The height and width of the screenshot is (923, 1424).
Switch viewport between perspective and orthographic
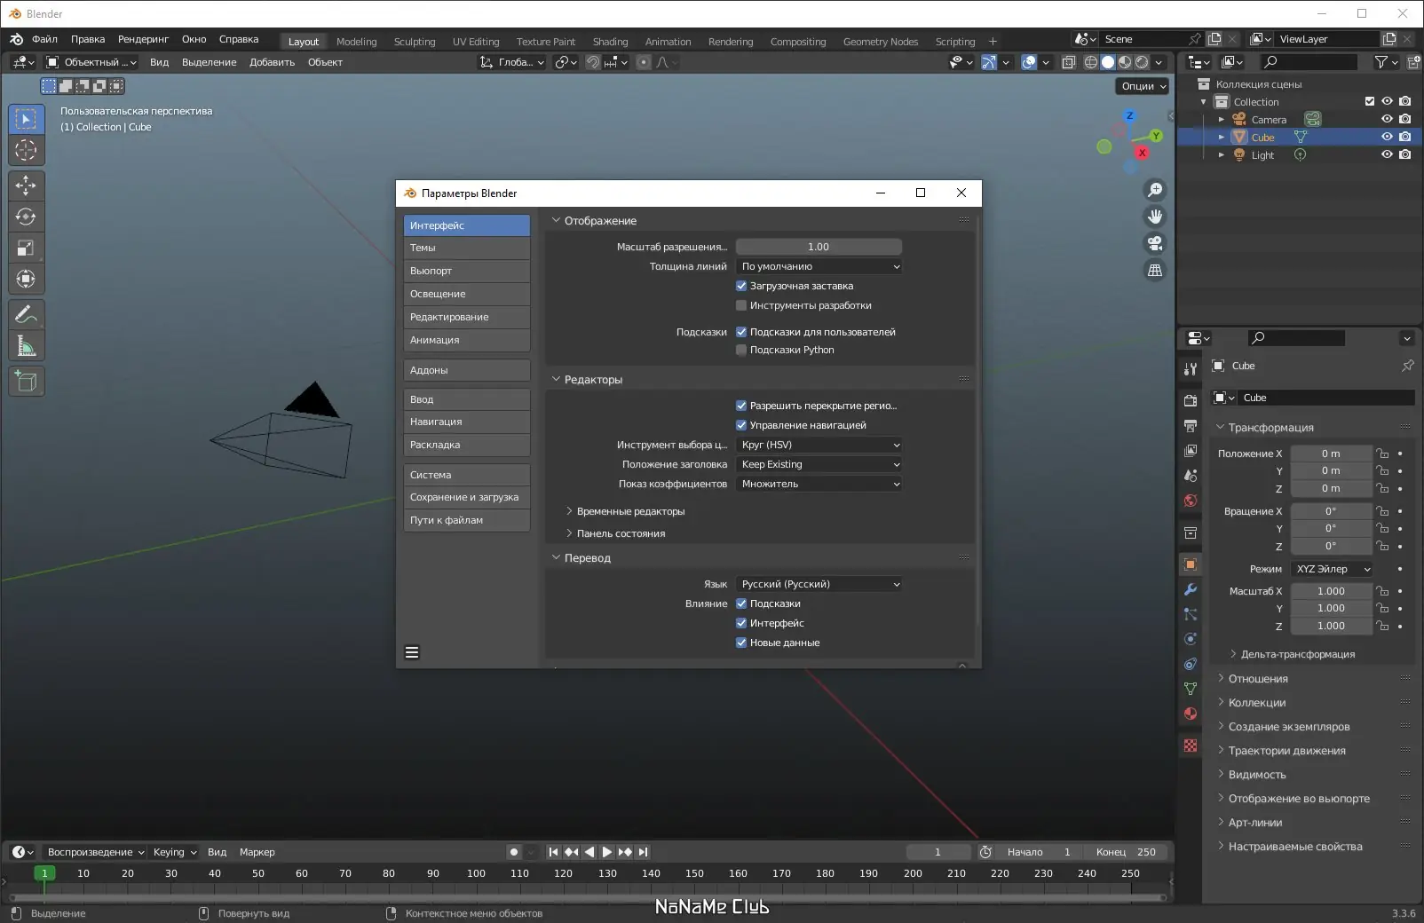click(1155, 270)
